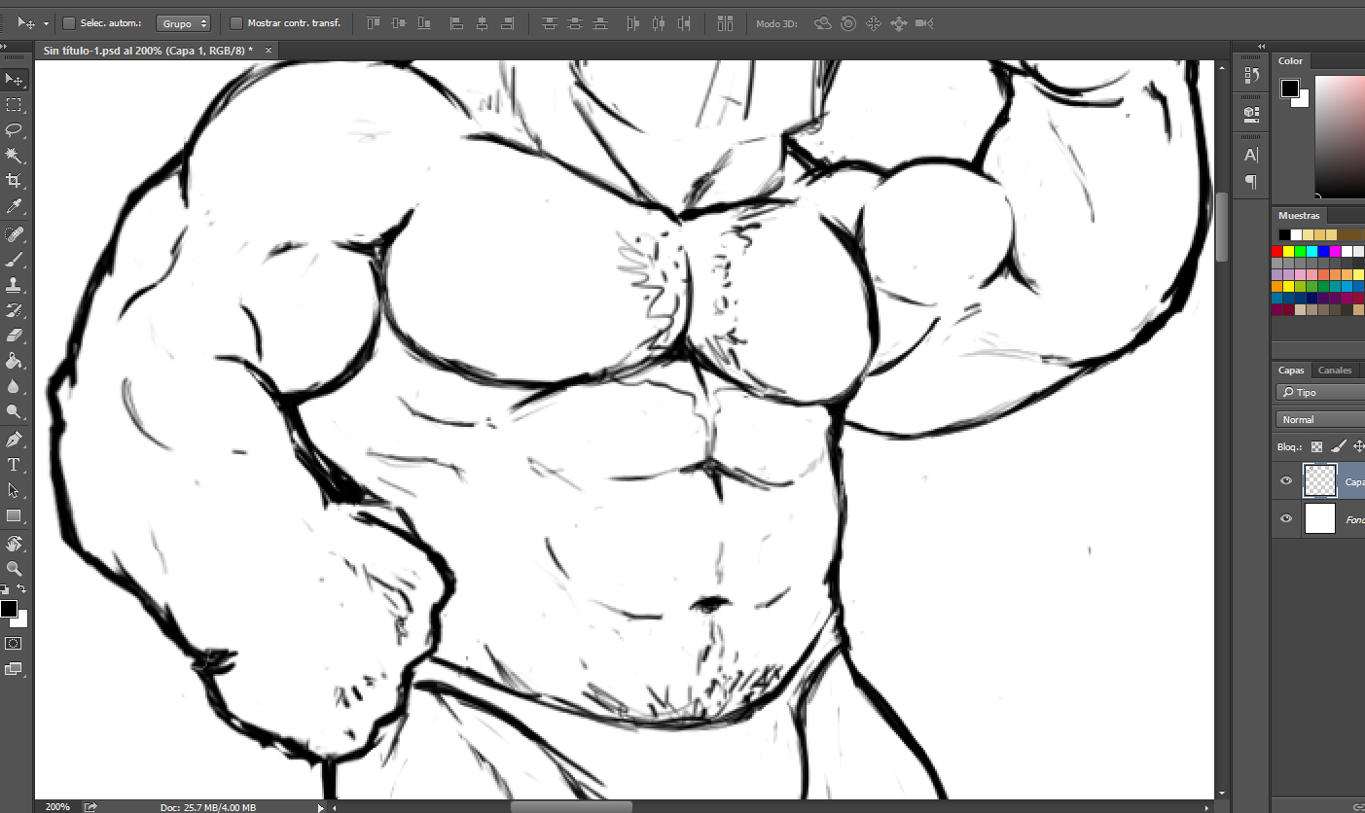Click the horizontal scrollbar thumb
The width and height of the screenshot is (1365, 813).
pos(571,807)
